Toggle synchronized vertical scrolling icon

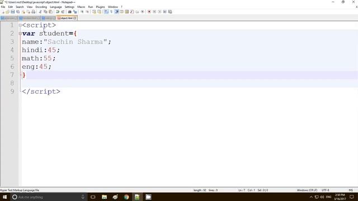[94, 12]
